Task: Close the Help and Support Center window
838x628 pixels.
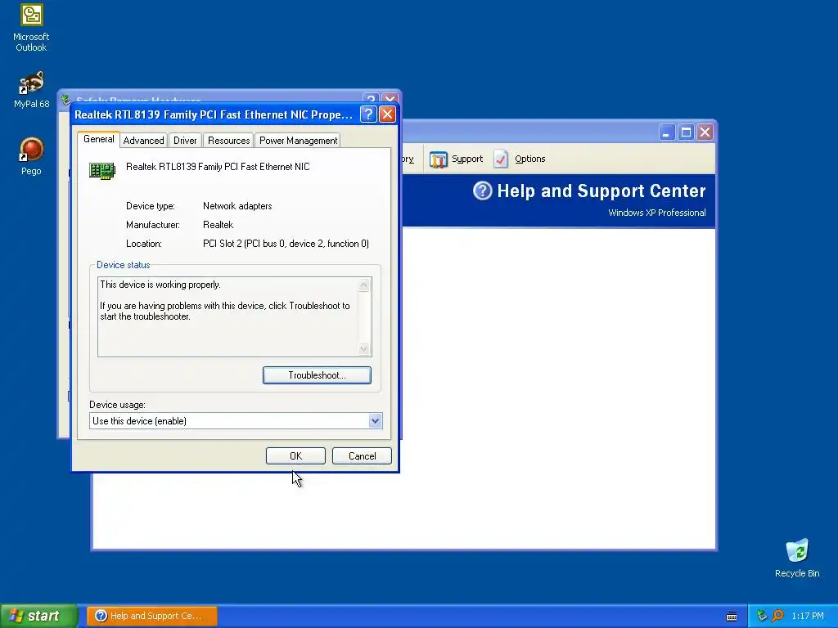Action: click(x=705, y=132)
